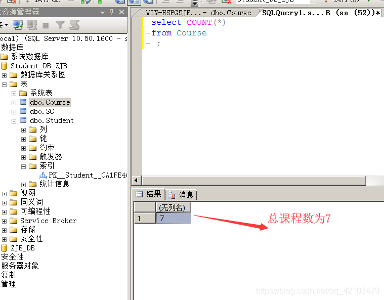Click the 数据库关系图 folder icon

coord(14,75)
